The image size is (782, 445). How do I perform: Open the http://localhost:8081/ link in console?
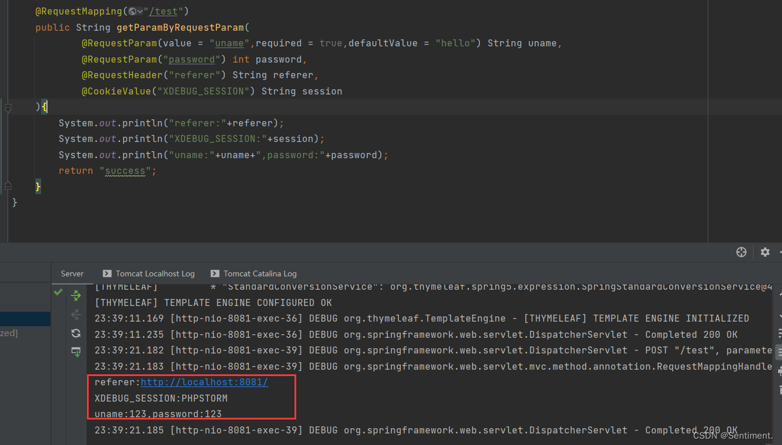coord(205,382)
